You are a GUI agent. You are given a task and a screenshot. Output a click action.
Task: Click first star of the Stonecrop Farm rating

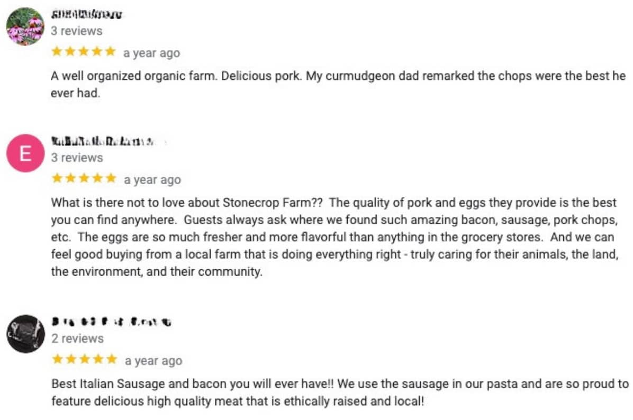[57, 178]
